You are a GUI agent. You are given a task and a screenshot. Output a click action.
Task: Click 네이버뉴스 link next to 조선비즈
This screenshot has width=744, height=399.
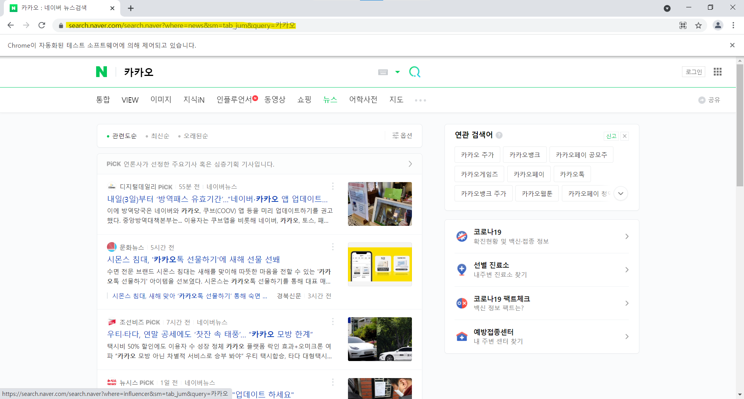click(x=212, y=322)
